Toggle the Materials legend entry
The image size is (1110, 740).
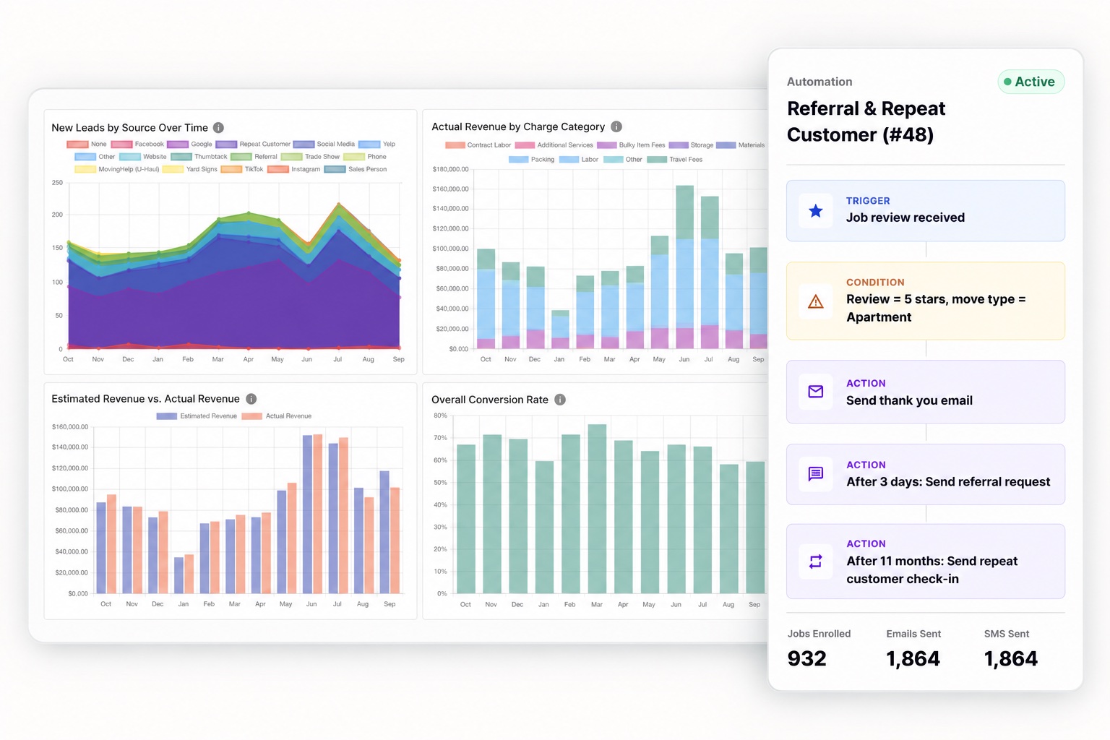[741, 145]
